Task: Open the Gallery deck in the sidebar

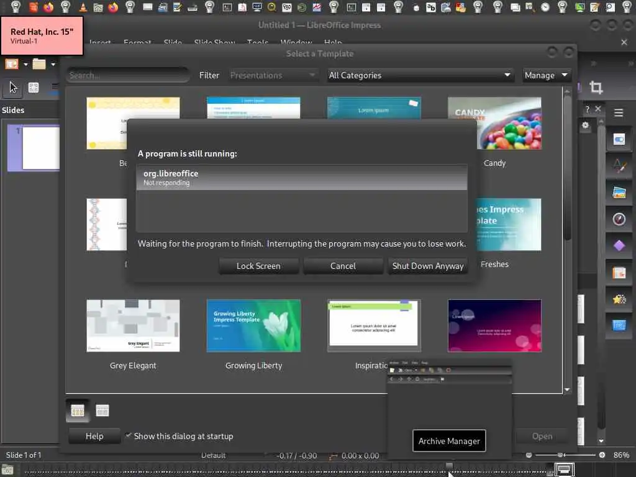Action: coord(619,193)
